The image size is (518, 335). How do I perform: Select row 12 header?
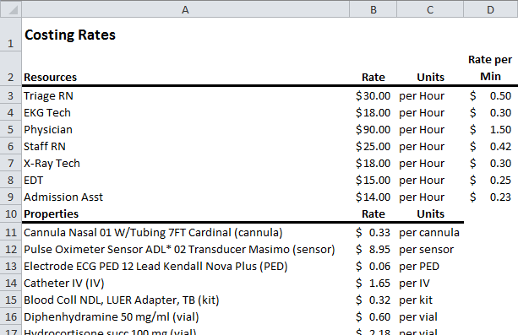click(x=11, y=249)
